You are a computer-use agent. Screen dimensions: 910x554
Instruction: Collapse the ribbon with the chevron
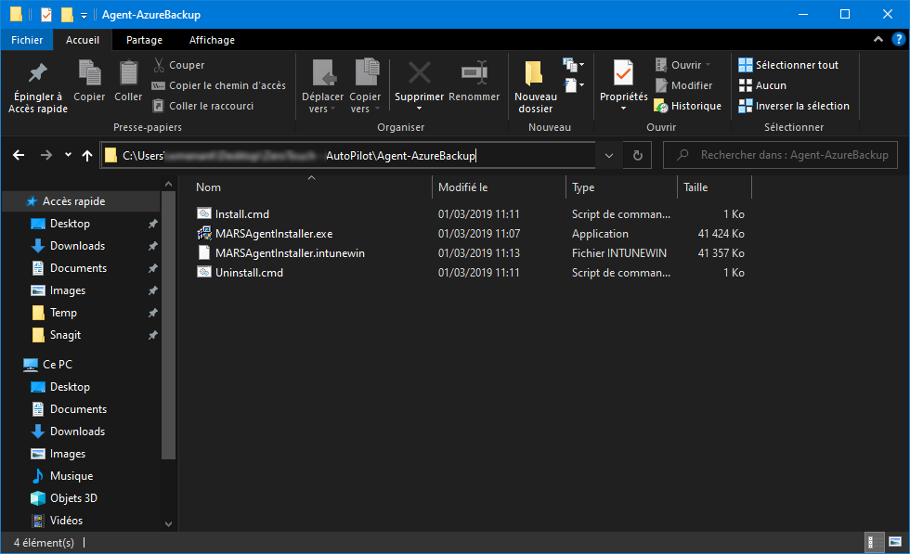878,40
